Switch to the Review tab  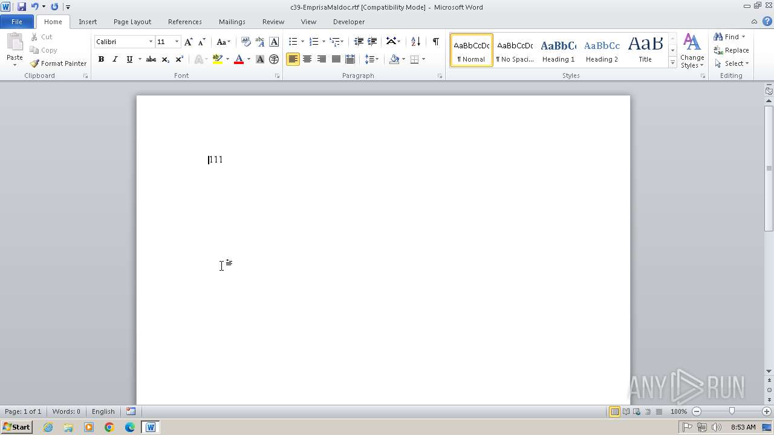point(273,22)
